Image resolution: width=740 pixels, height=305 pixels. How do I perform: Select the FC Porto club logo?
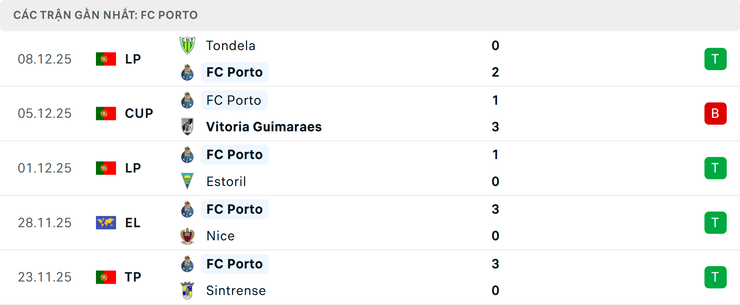coord(187,72)
